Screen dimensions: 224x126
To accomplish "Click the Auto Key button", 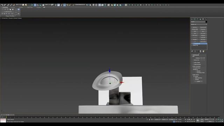I will click(x=202, y=119).
